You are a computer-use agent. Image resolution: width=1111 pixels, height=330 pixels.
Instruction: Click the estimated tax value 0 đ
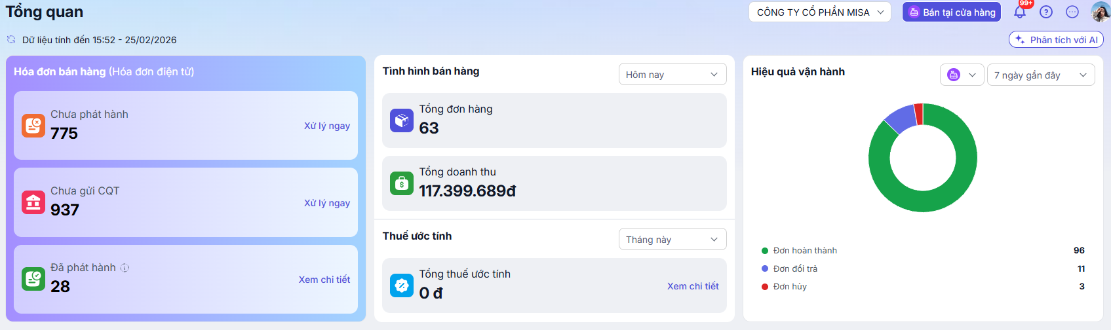431,293
